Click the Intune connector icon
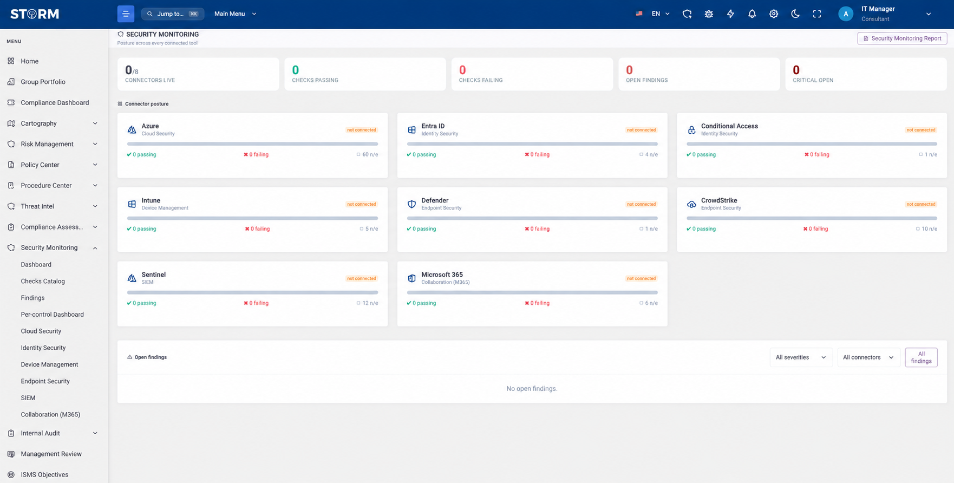 (132, 204)
